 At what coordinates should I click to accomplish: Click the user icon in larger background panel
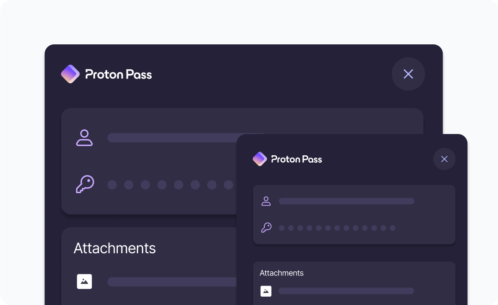click(x=85, y=138)
